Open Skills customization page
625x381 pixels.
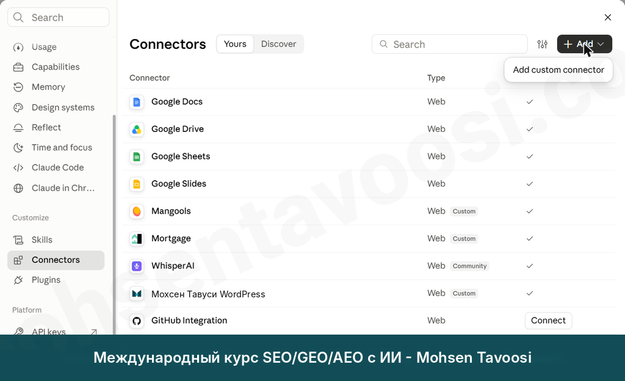point(56,240)
